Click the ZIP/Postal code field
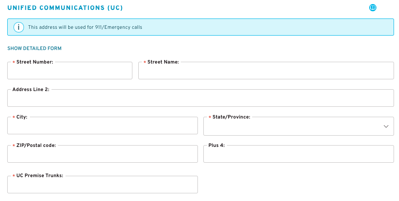The image size is (399, 201). click(x=103, y=154)
